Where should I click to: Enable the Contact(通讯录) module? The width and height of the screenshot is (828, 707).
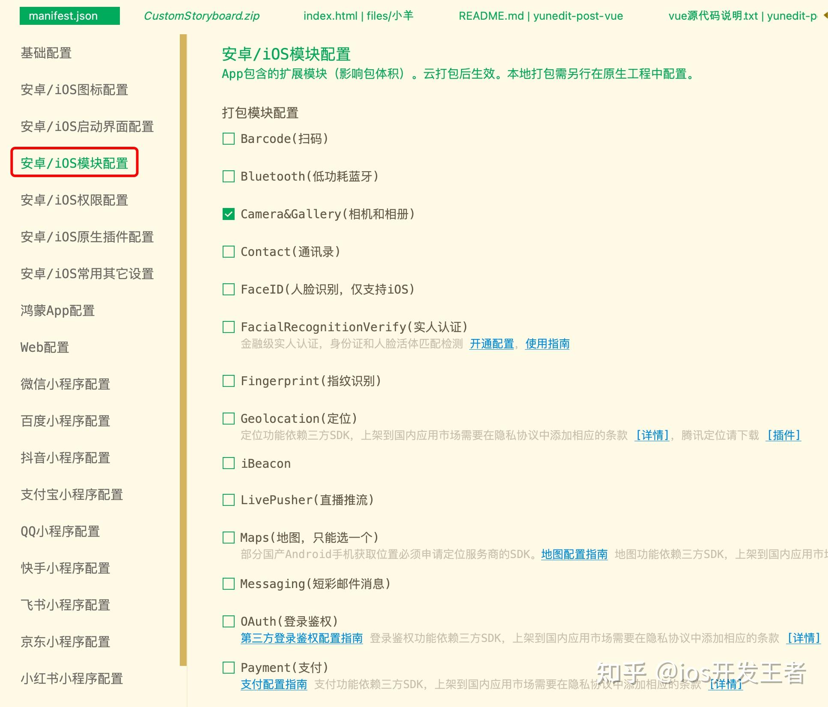[x=228, y=251]
